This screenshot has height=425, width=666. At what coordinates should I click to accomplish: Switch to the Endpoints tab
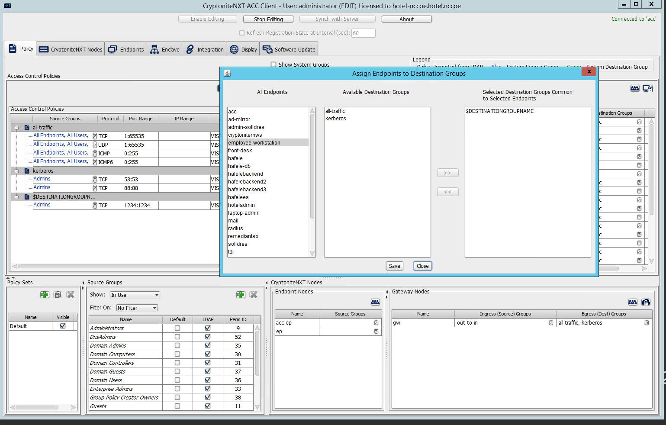pos(125,49)
